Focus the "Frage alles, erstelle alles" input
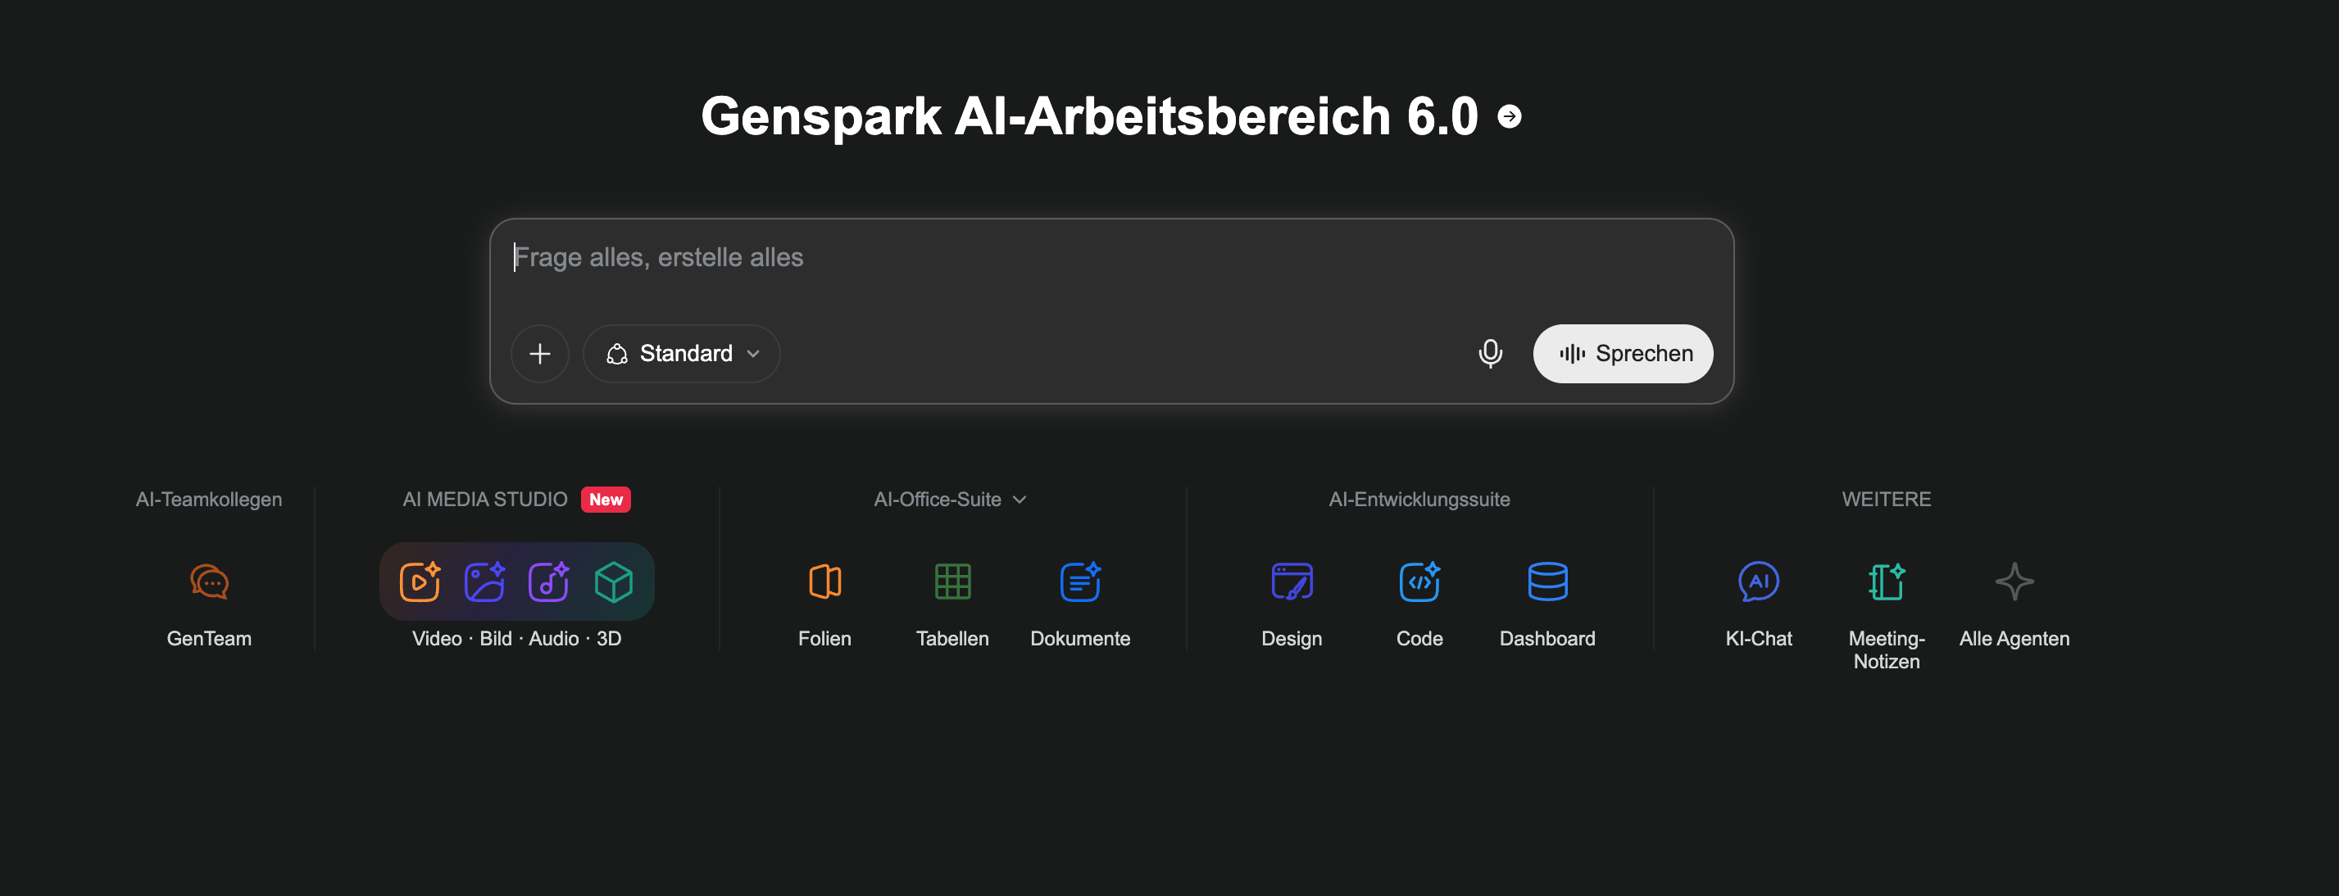The width and height of the screenshot is (2339, 896). pos(1111,258)
